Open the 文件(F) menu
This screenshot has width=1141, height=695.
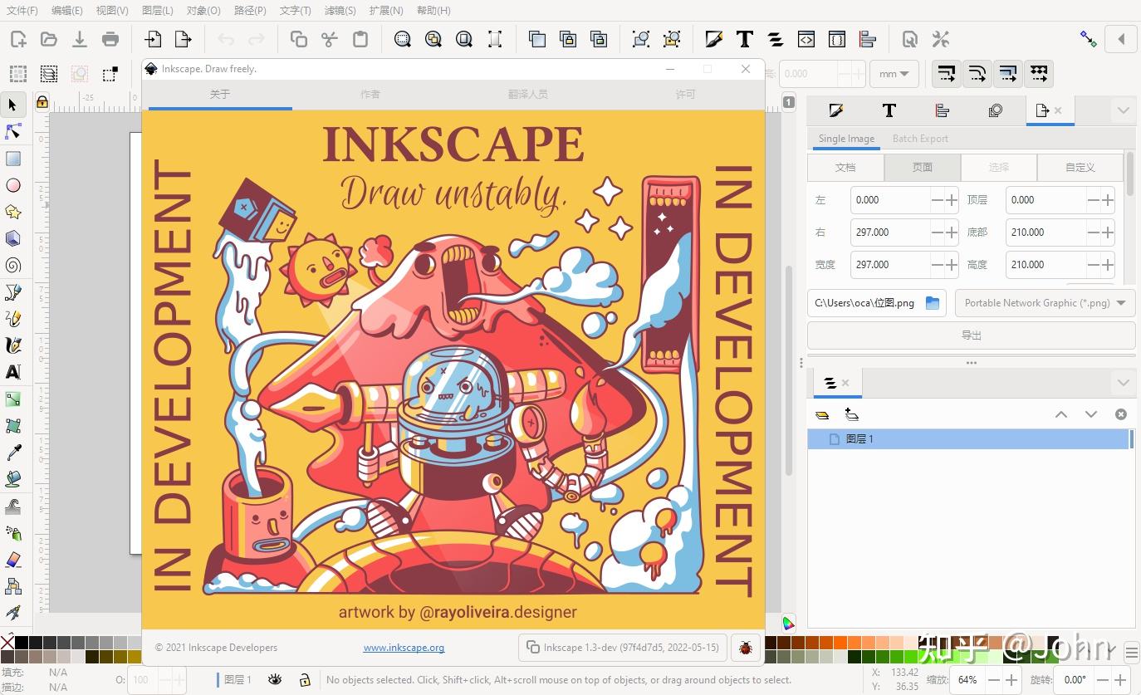click(22, 11)
